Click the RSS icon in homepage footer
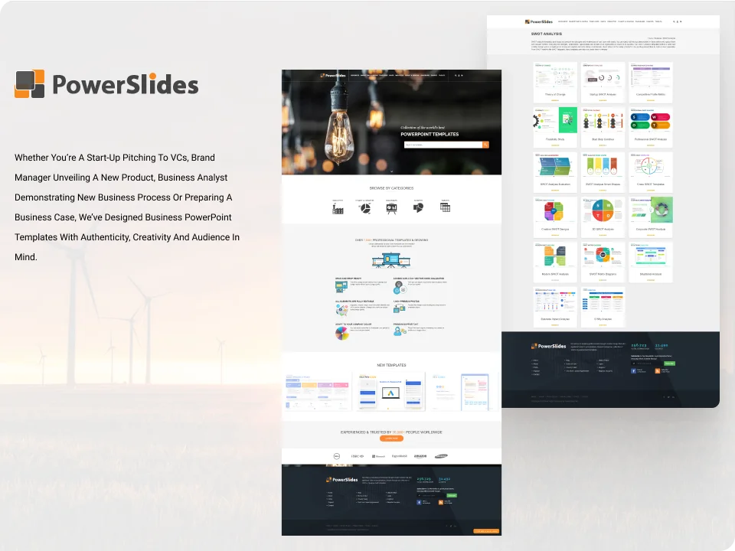 point(441,502)
